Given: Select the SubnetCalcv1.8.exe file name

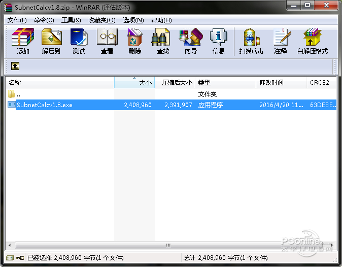Looking at the screenshot, I should 45,105.
